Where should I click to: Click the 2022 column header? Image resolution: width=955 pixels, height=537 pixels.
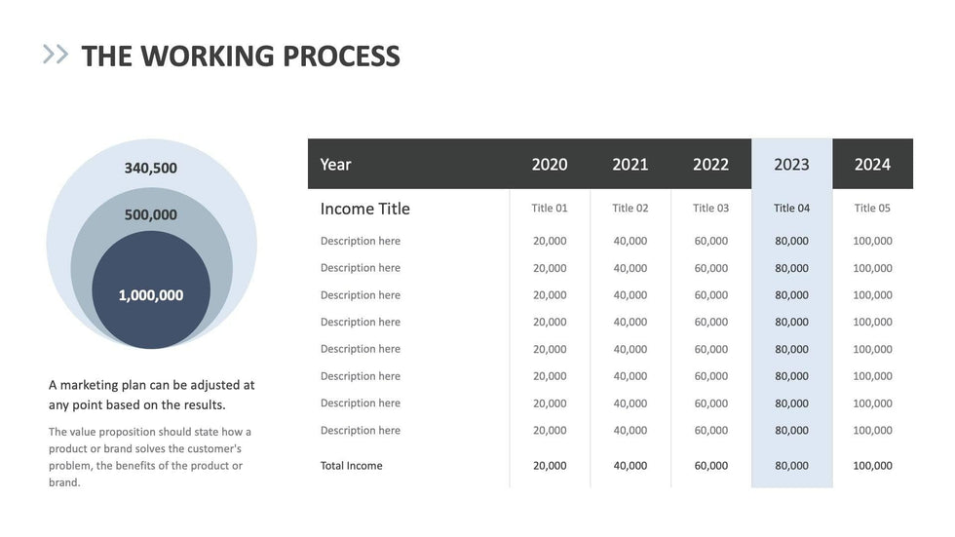711,164
